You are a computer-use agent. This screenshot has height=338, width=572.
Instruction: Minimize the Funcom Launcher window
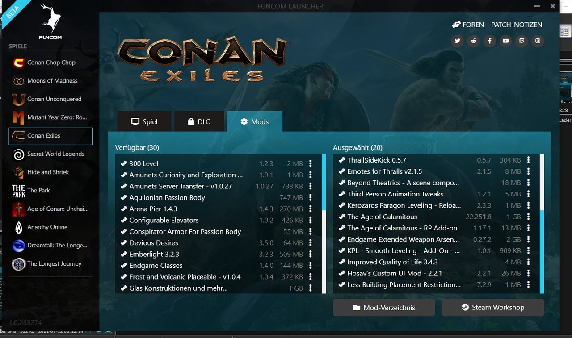pos(537,6)
